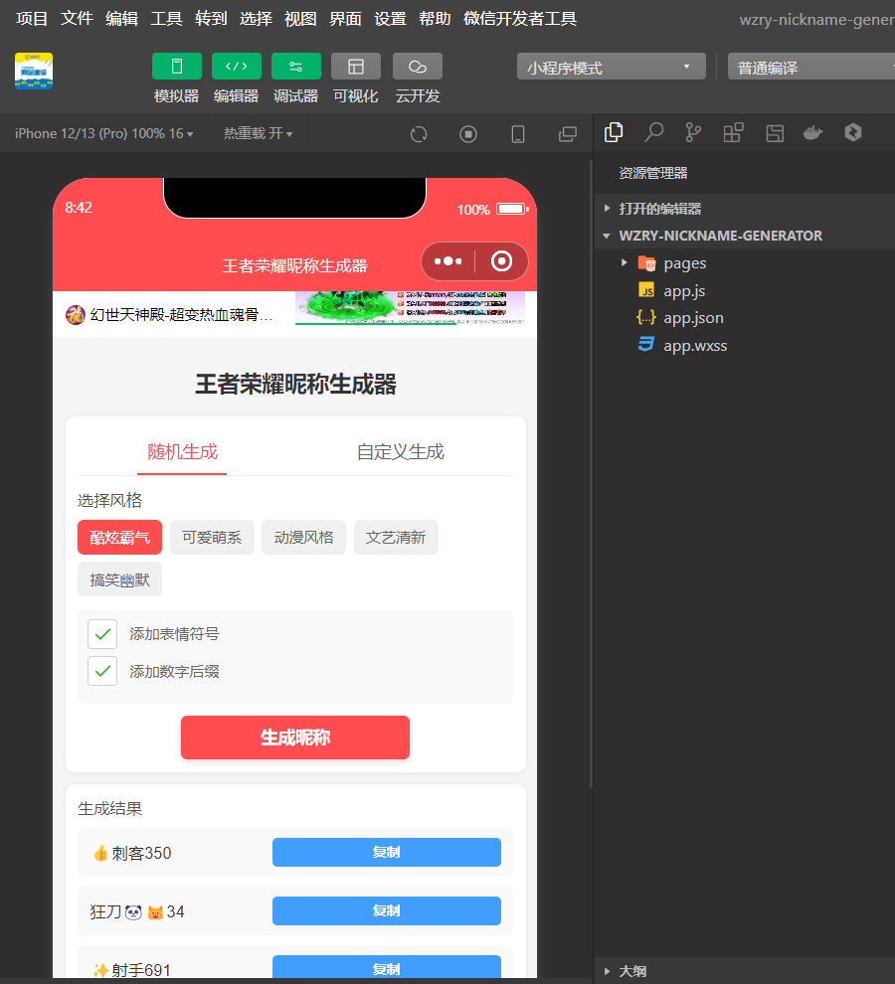
Task: Open the visualization panel button
Action: pyautogui.click(x=355, y=67)
